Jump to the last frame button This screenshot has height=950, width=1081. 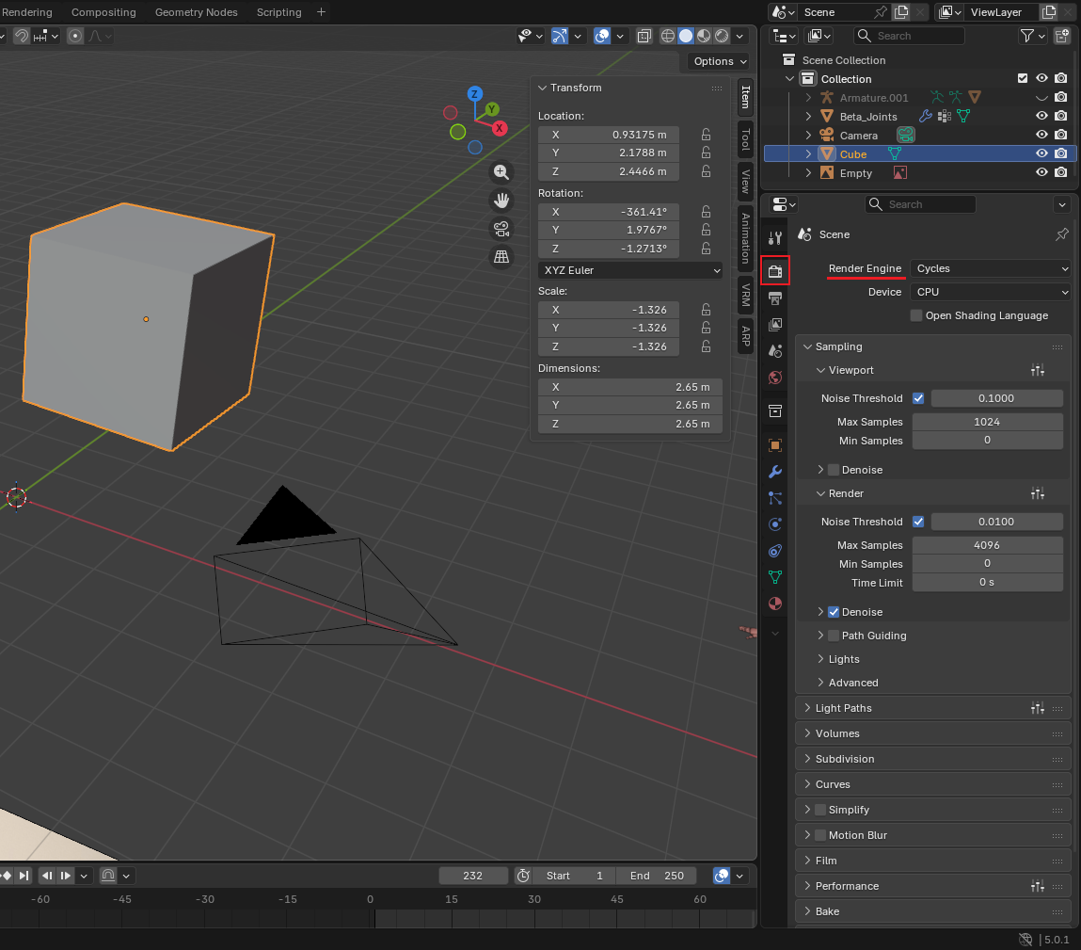[x=24, y=876]
